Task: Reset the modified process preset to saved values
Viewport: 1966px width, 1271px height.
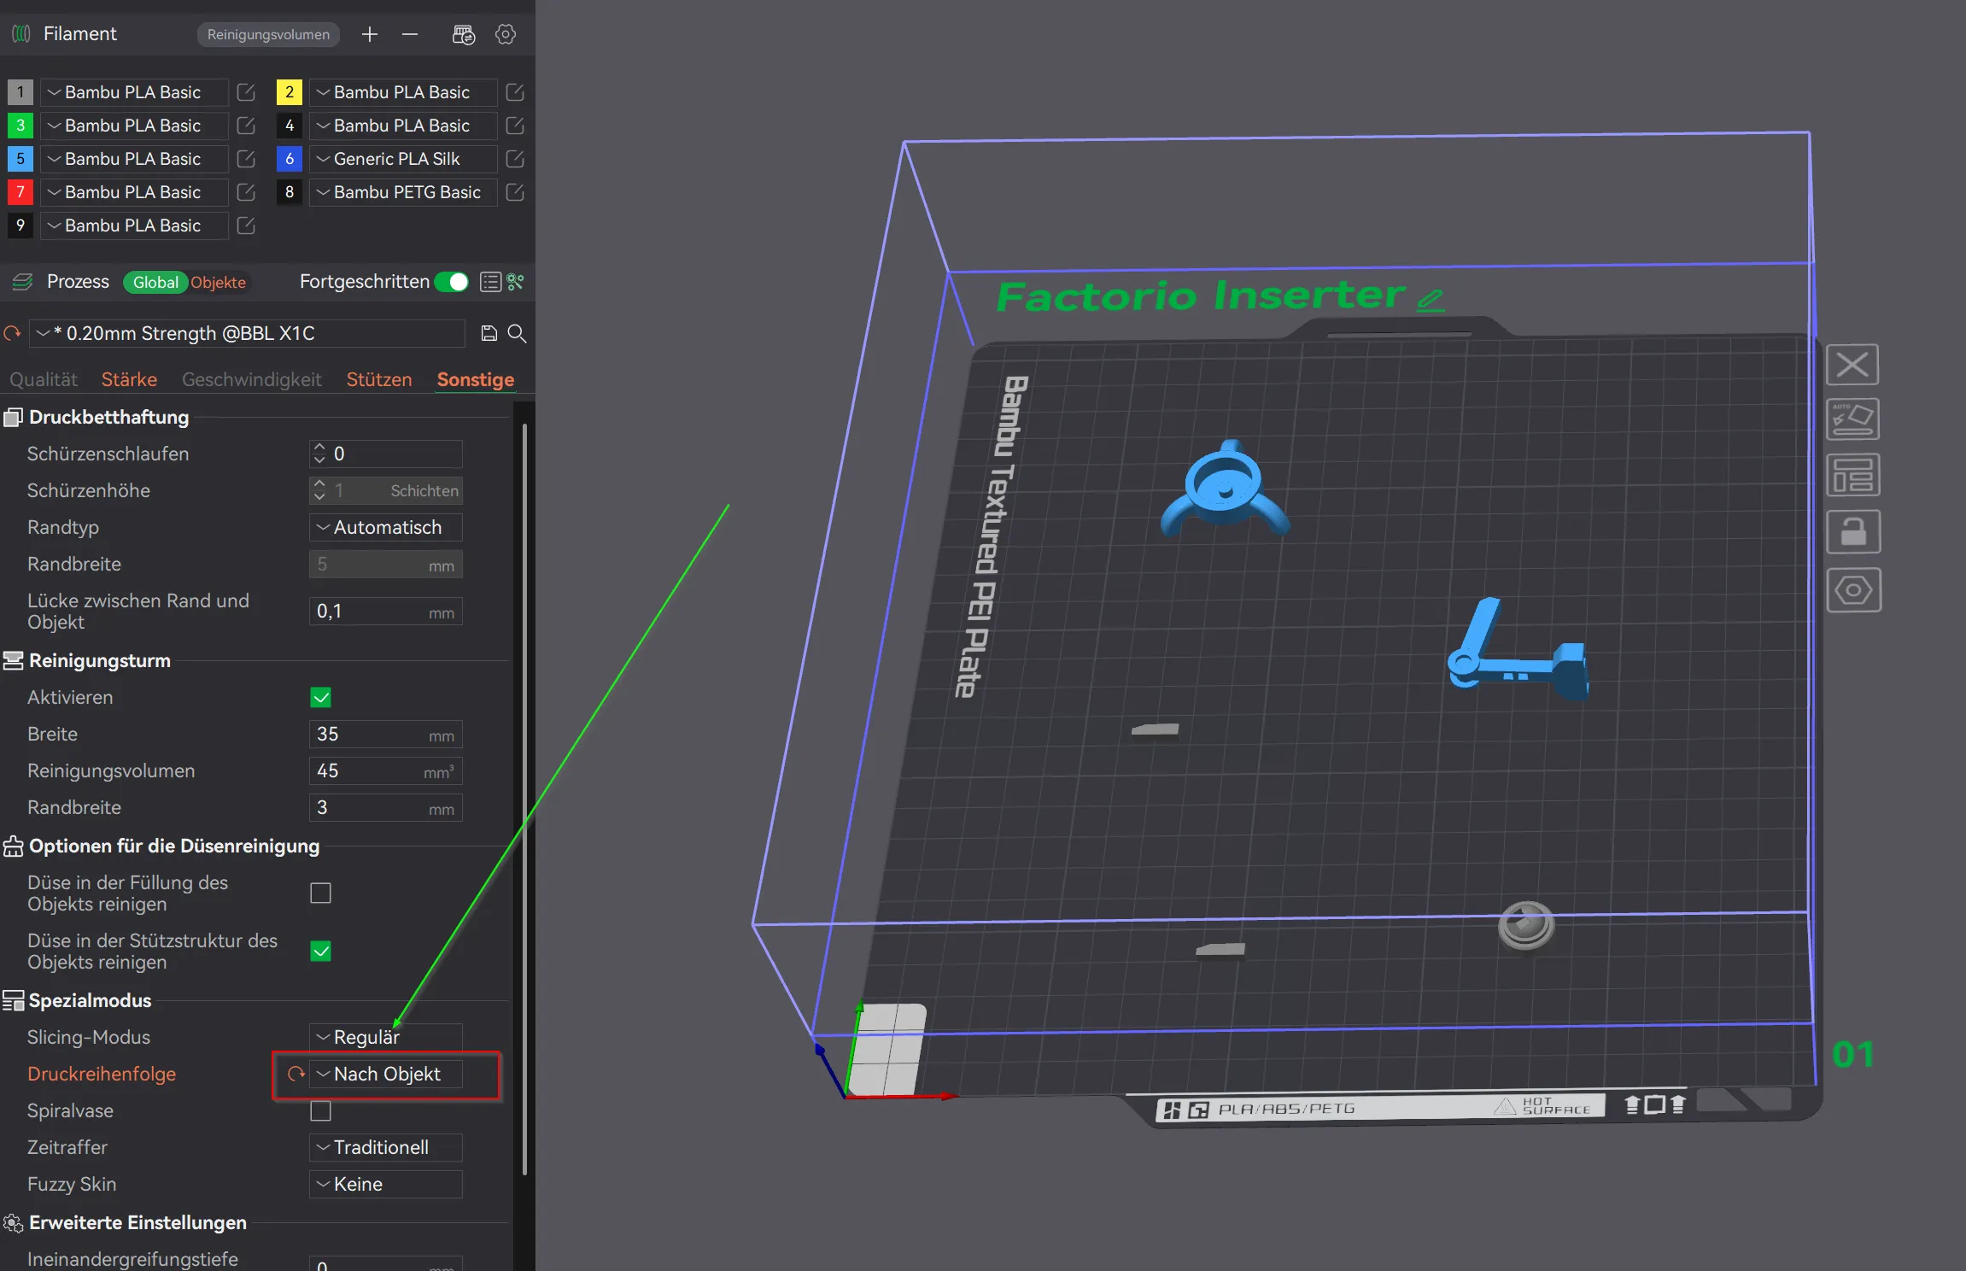Action: point(12,333)
